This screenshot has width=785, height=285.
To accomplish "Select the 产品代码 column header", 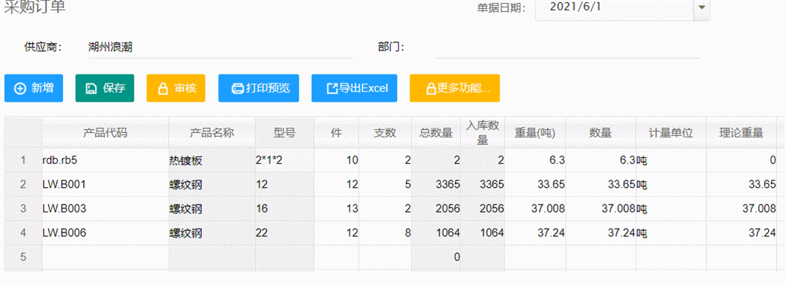I will pos(105,133).
